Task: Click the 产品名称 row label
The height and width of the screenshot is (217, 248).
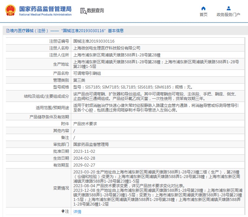Action: pyautogui.click(x=61, y=73)
